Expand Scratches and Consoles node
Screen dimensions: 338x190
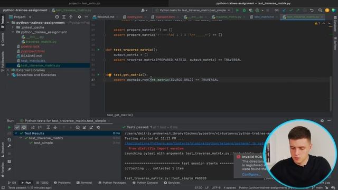(8, 75)
